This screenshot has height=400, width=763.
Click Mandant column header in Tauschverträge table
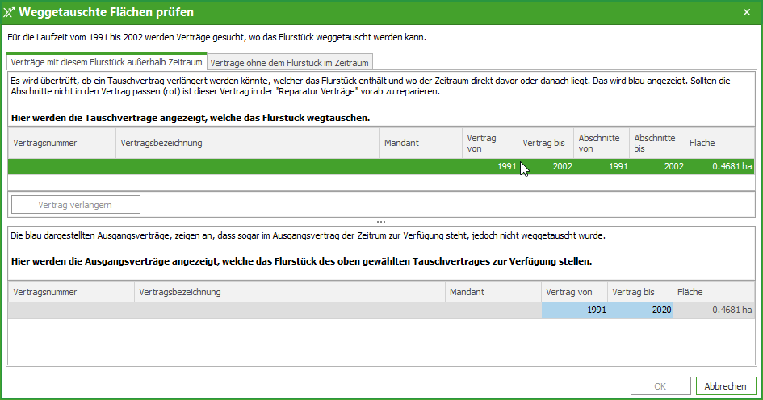pyautogui.click(x=420, y=143)
